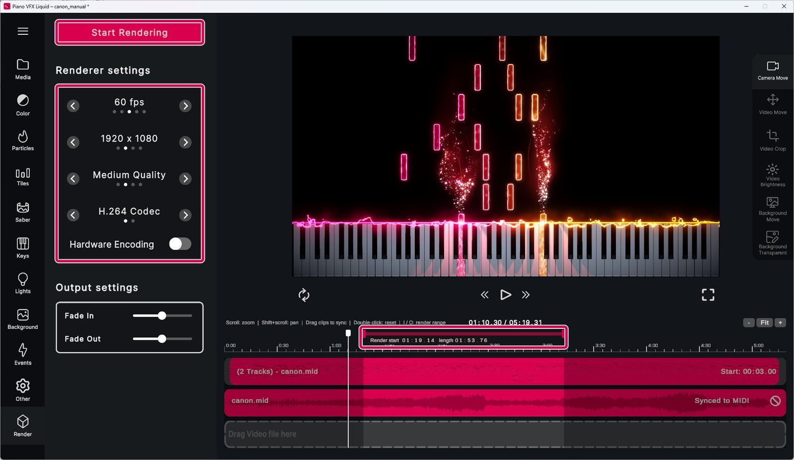Viewport: 794px width, 460px height.
Task: Lower quality from Medium Quality
Action: (x=73, y=179)
